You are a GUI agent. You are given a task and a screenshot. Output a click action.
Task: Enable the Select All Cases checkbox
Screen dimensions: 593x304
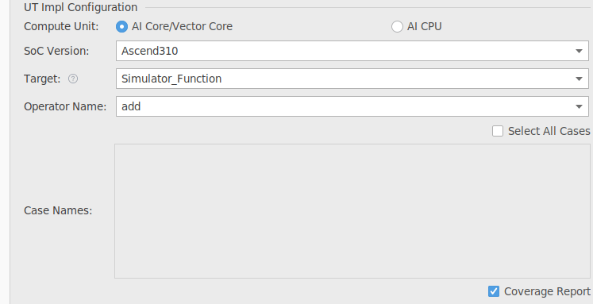click(498, 131)
